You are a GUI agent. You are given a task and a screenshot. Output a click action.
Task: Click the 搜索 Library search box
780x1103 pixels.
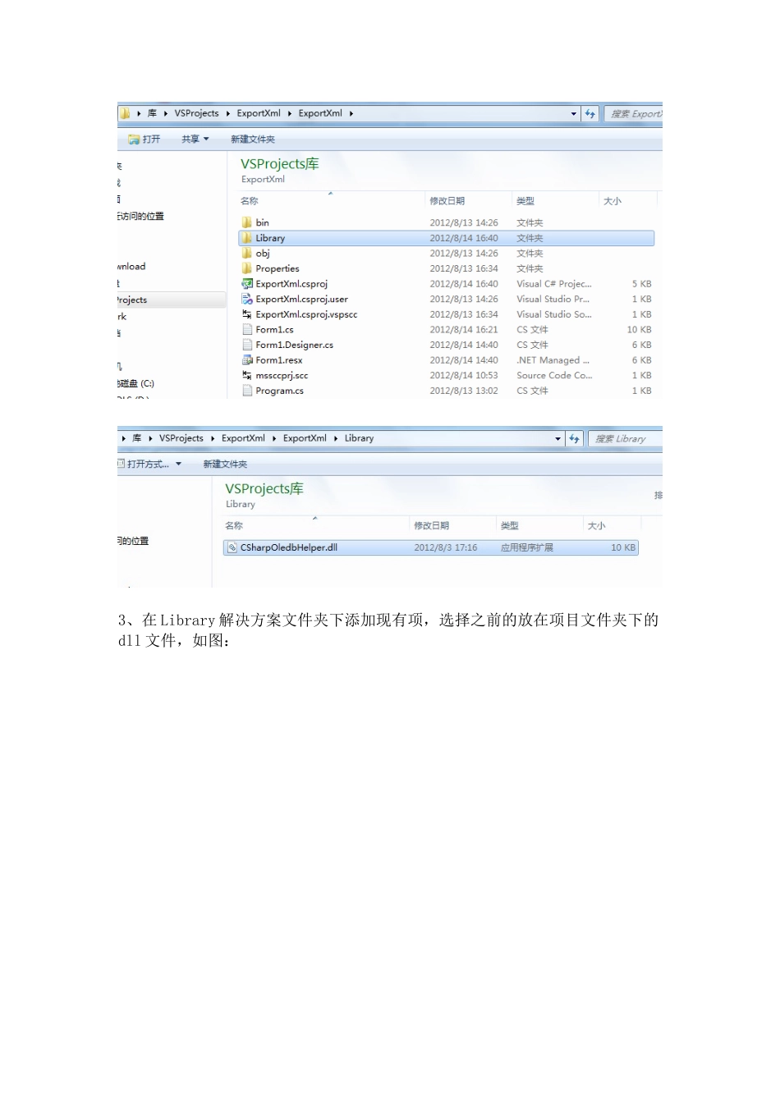coord(626,439)
